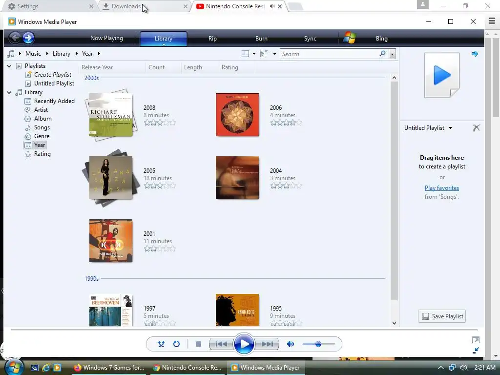Viewport: 500px width, 375px height.
Task: Open the Library tab
Action: [163, 39]
